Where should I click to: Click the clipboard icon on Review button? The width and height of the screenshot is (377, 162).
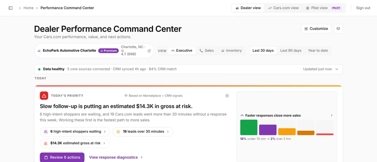46,157
